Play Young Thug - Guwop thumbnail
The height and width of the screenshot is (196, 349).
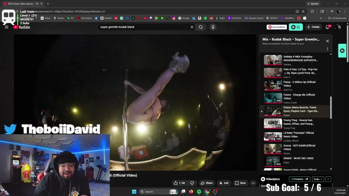pos(273,124)
